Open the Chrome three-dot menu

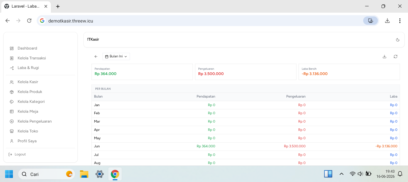(400, 21)
